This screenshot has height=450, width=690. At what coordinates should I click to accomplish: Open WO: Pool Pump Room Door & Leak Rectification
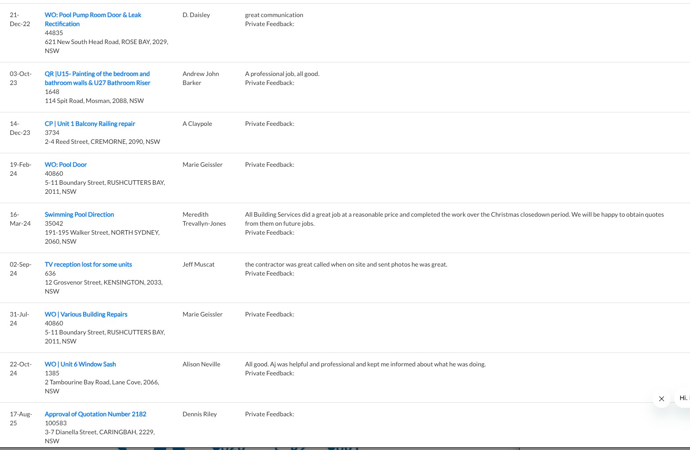click(93, 19)
